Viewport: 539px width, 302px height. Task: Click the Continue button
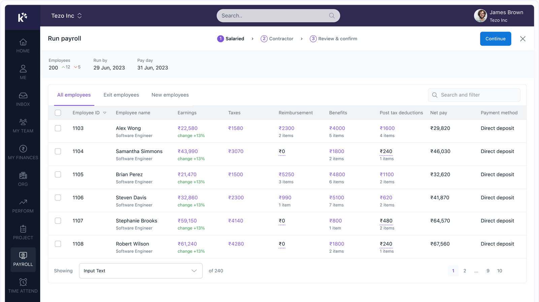click(x=495, y=39)
